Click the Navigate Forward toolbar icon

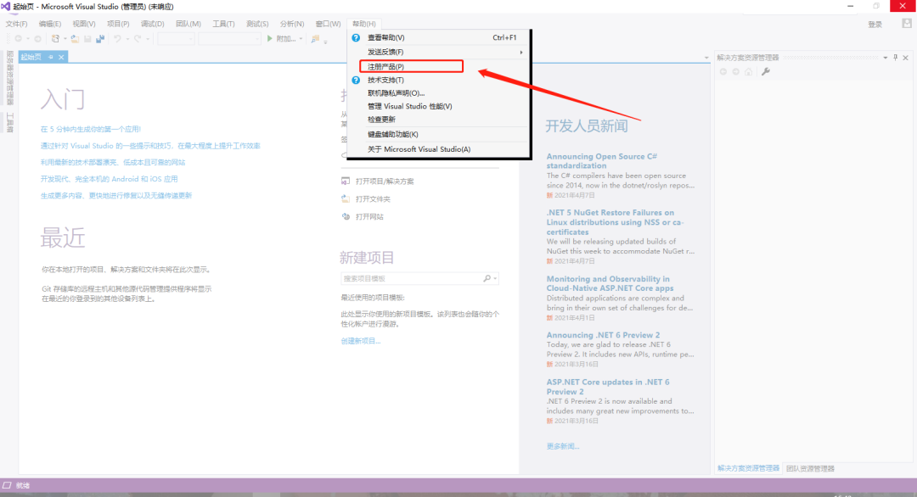(37, 38)
